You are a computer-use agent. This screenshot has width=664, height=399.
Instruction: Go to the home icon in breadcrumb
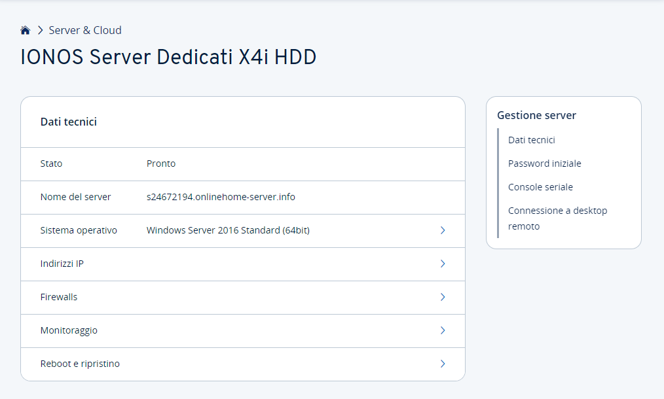tap(26, 30)
